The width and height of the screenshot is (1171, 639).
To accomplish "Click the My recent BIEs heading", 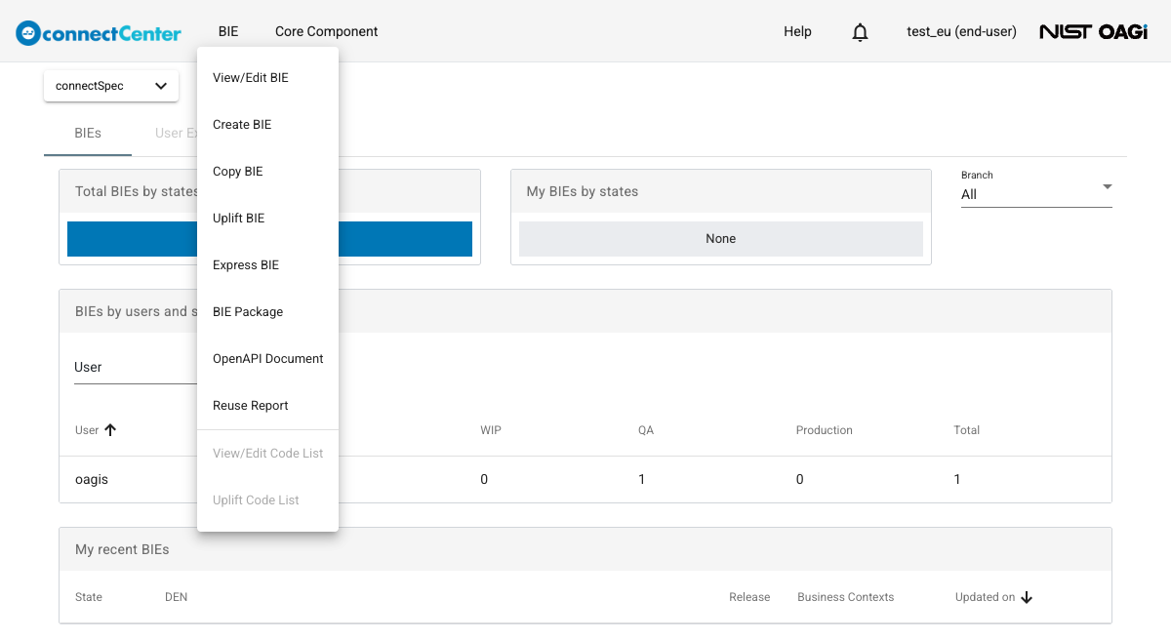I will click(122, 549).
